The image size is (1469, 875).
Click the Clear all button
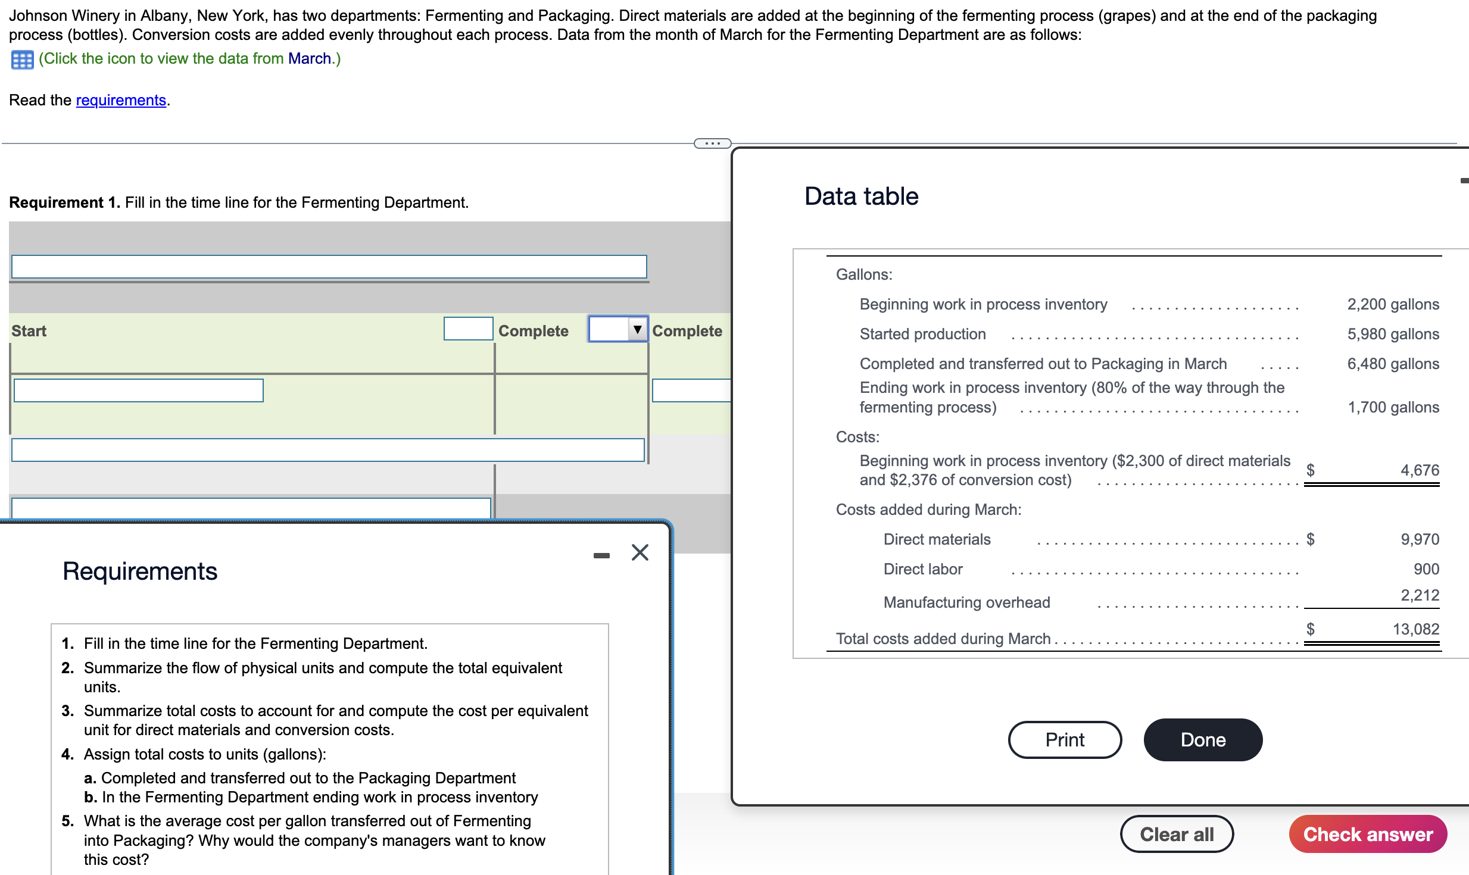(1176, 834)
